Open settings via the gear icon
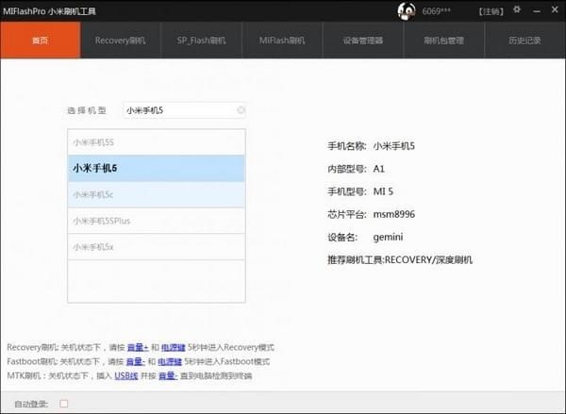This screenshot has width=566, height=414. pyautogui.click(x=515, y=10)
